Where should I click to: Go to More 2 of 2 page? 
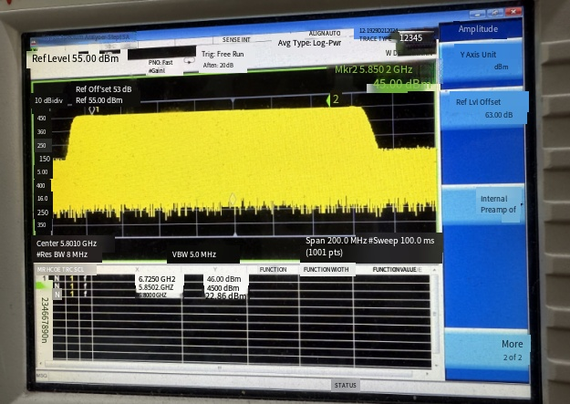pos(486,350)
